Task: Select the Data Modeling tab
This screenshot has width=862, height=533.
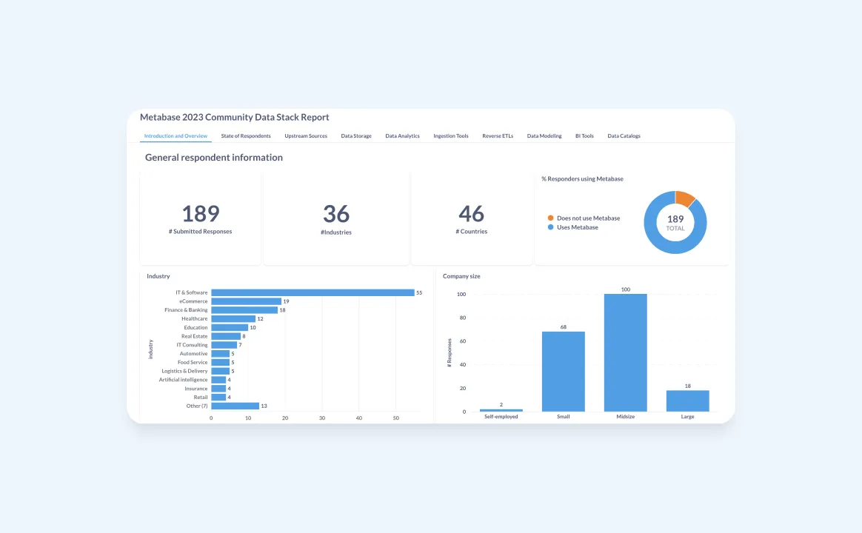Action: pos(544,136)
